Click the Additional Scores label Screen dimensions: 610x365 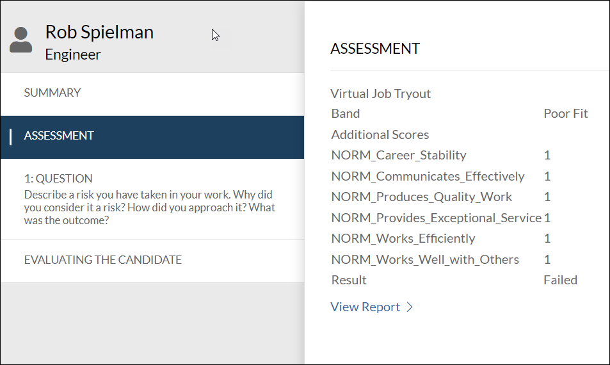tap(380, 135)
